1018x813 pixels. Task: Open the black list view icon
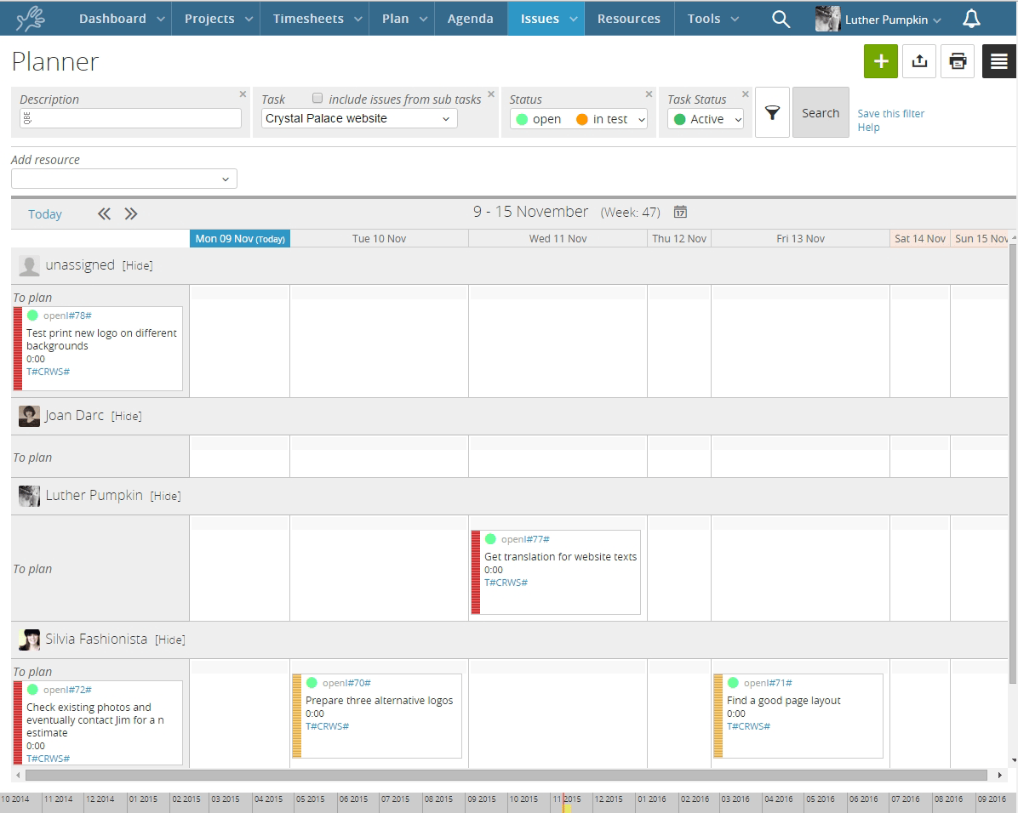[999, 60]
